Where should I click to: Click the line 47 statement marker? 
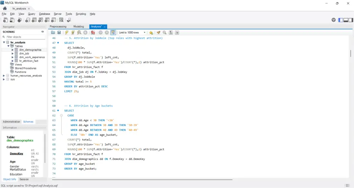tap(58, 42)
